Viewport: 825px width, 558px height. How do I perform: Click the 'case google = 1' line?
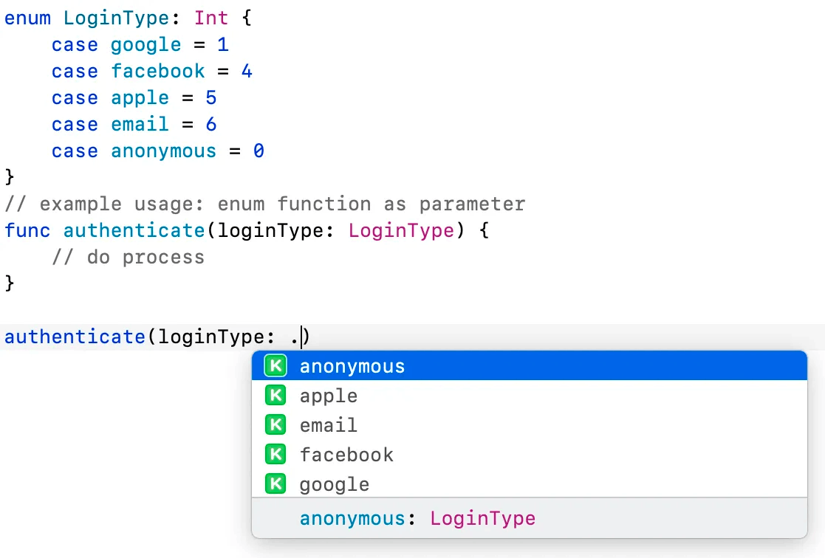(x=140, y=45)
